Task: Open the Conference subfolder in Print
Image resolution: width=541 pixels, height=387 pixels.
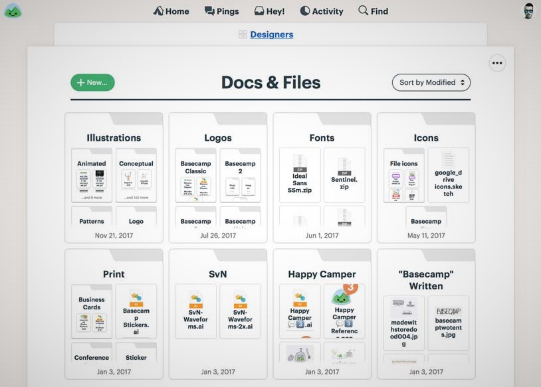Action: pyautogui.click(x=92, y=354)
